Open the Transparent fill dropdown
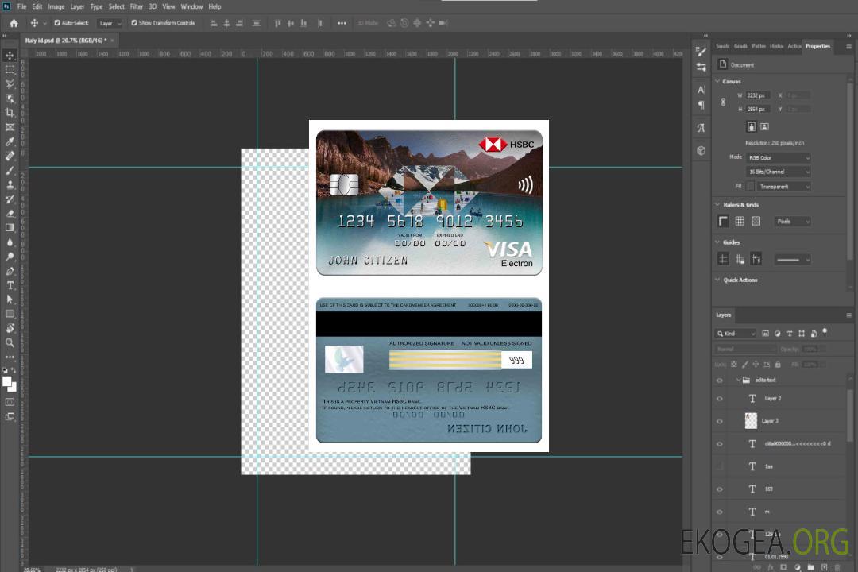 783,187
